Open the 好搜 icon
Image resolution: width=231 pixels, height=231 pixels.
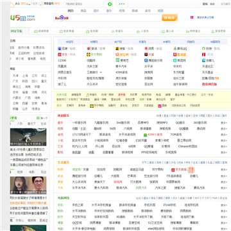coord(203,49)
